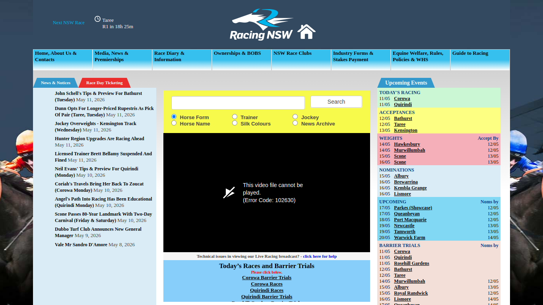Open 'click here for help' link
This screenshot has height=305, width=543.
[320, 256]
